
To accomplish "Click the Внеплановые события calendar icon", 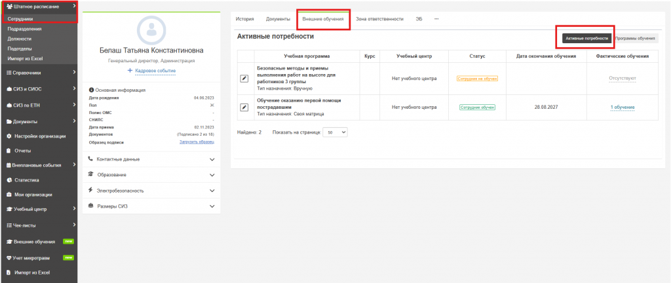I will [9, 165].
